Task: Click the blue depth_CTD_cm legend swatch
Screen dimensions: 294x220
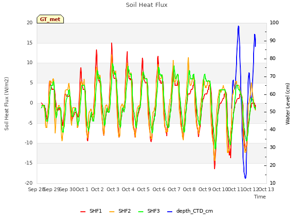Action: (170, 212)
